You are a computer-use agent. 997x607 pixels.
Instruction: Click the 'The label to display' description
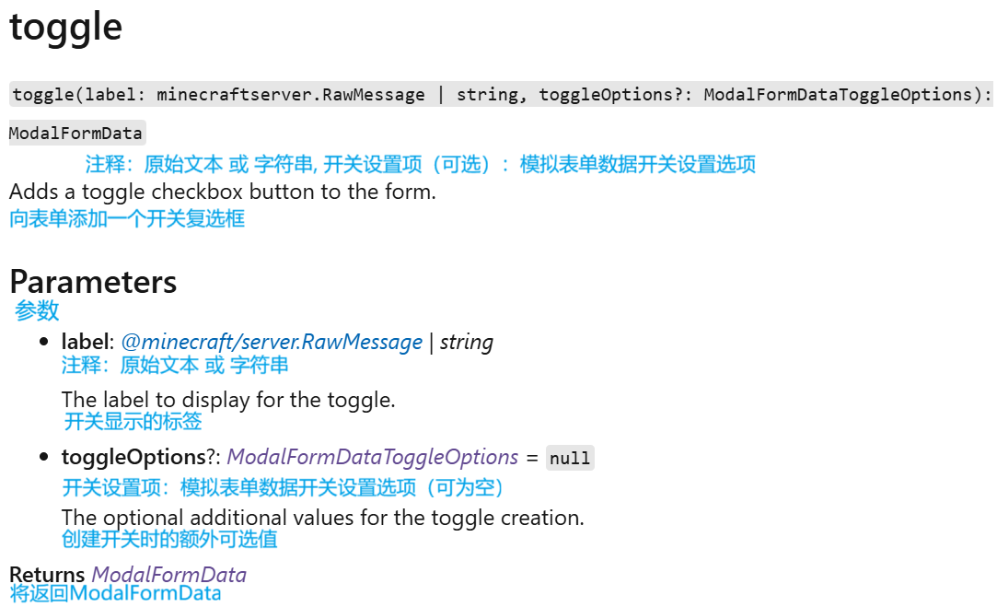click(x=228, y=400)
